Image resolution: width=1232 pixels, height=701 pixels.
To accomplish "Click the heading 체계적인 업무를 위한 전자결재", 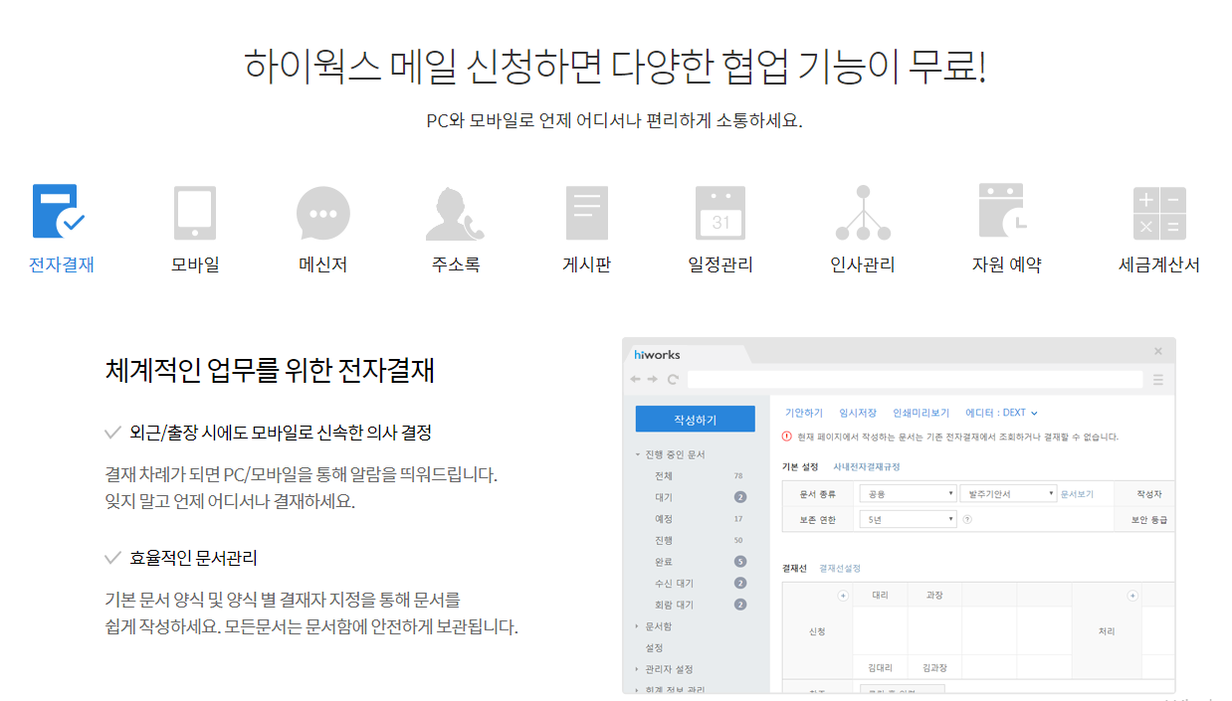I will pos(270,370).
